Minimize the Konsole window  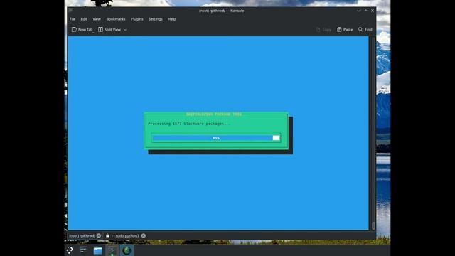(x=359, y=11)
